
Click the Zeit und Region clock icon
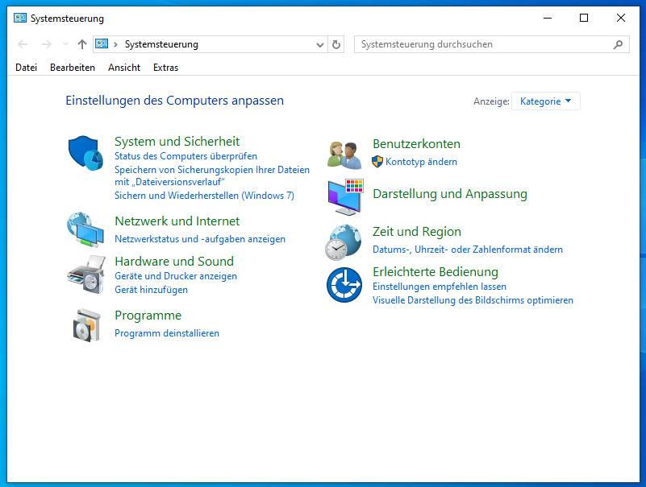pyautogui.click(x=344, y=241)
